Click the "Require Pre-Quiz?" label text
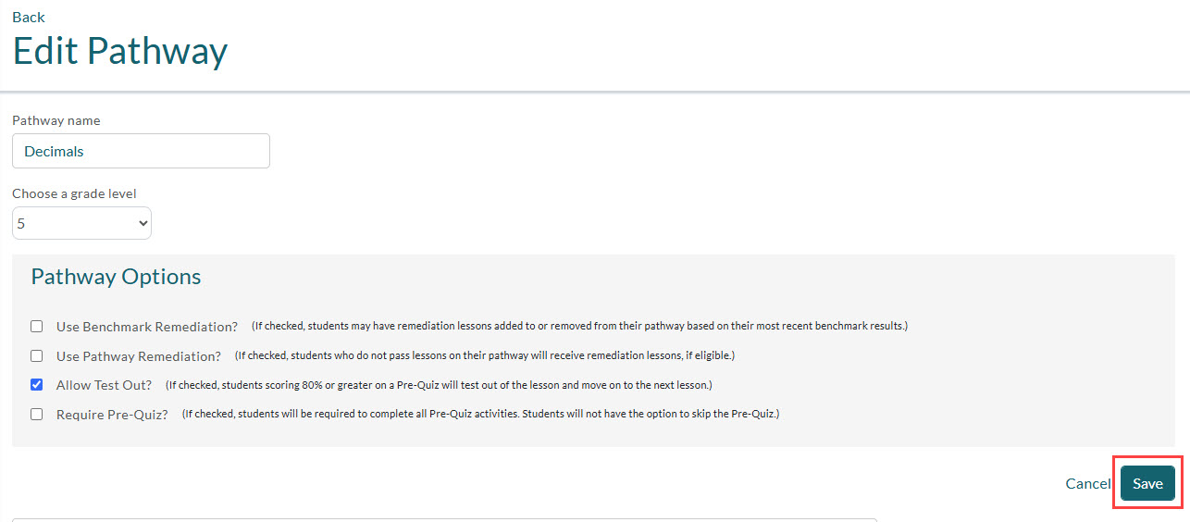 (x=112, y=415)
